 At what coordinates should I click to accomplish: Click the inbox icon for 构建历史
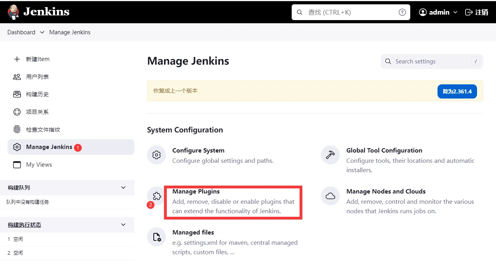[17, 94]
